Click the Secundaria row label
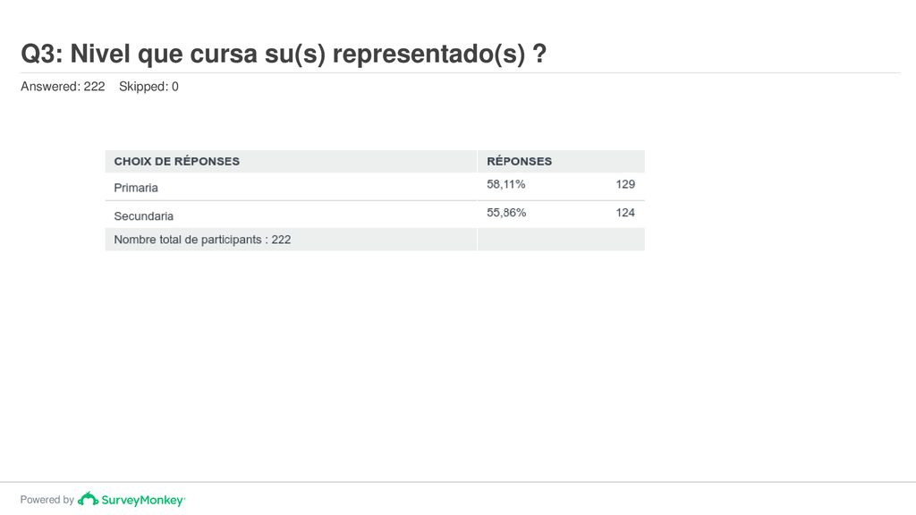916x515 pixels. tap(144, 216)
